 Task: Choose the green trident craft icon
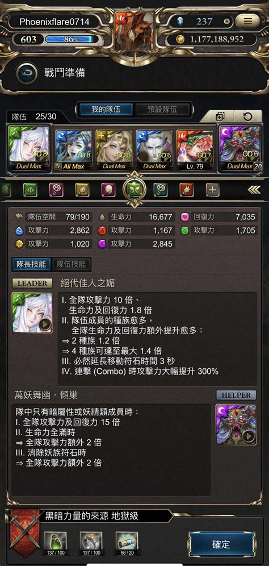pyautogui.click(x=30, y=190)
